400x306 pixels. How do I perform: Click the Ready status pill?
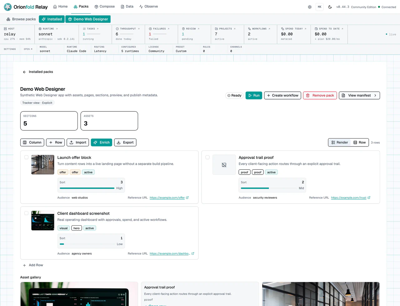click(x=234, y=95)
